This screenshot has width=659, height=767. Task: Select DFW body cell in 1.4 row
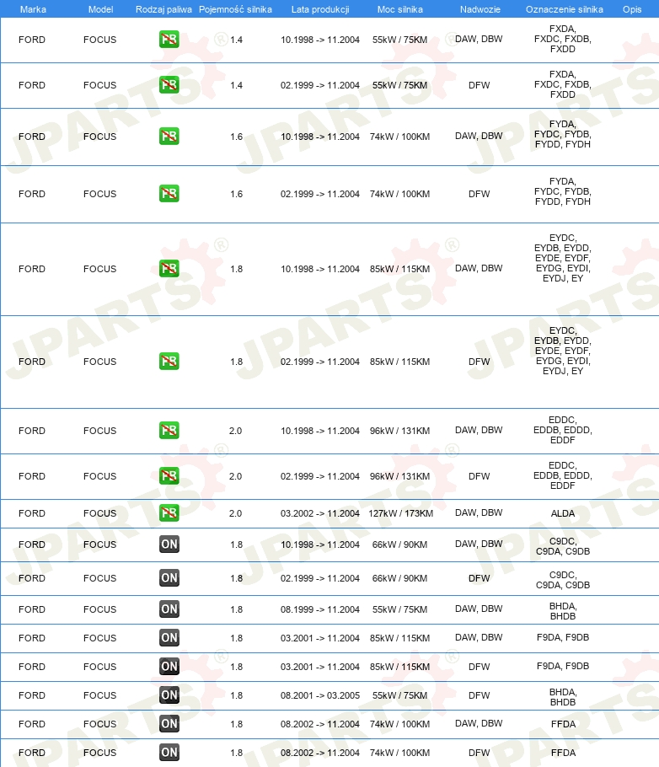[479, 84]
